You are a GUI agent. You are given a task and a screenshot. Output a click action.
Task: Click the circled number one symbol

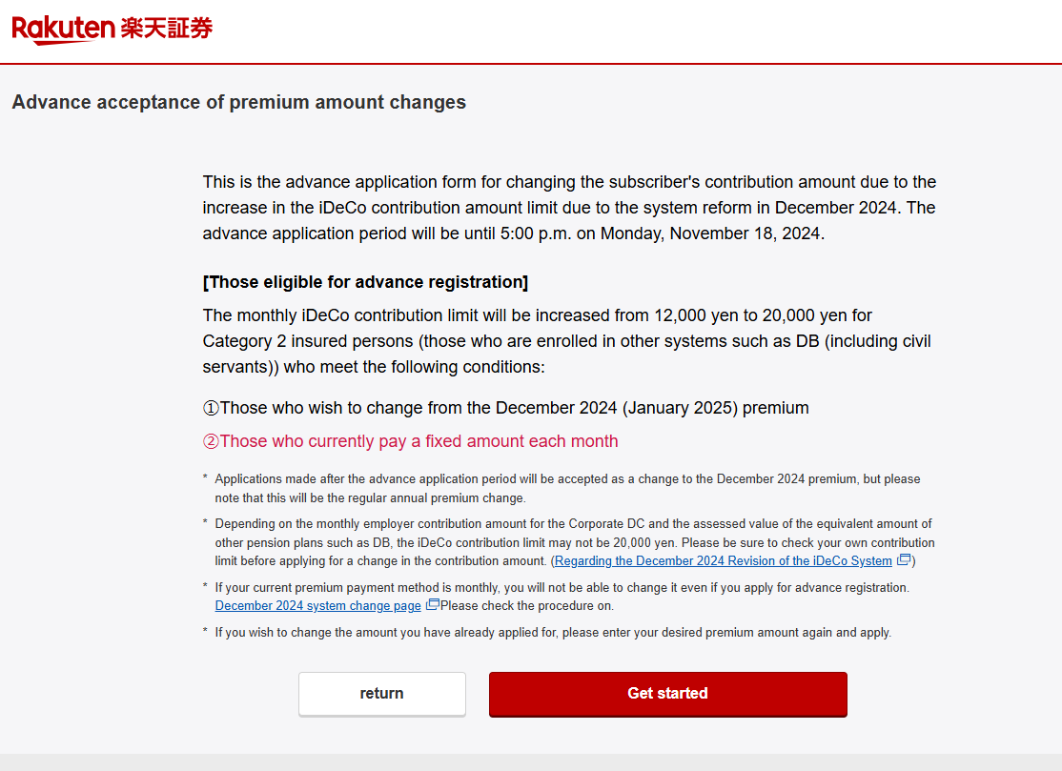click(x=211, y=408)
